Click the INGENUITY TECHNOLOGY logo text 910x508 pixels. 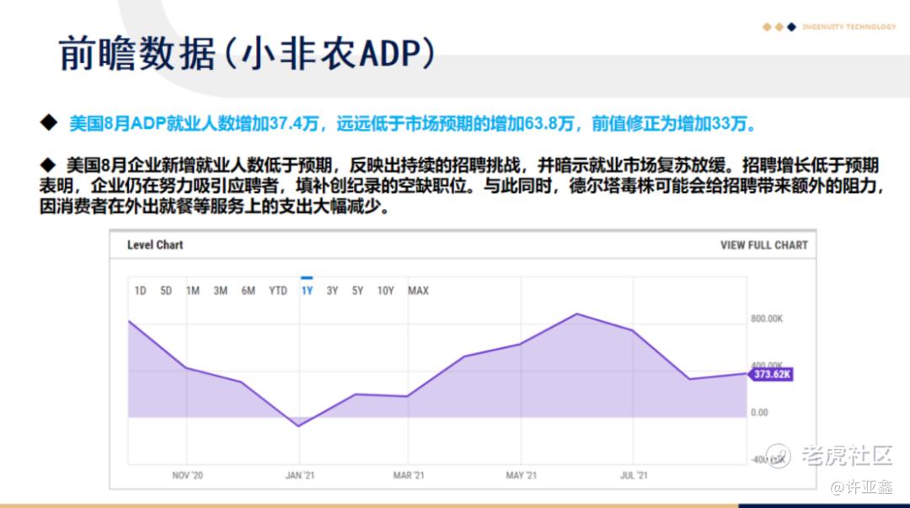click(849, 27)
